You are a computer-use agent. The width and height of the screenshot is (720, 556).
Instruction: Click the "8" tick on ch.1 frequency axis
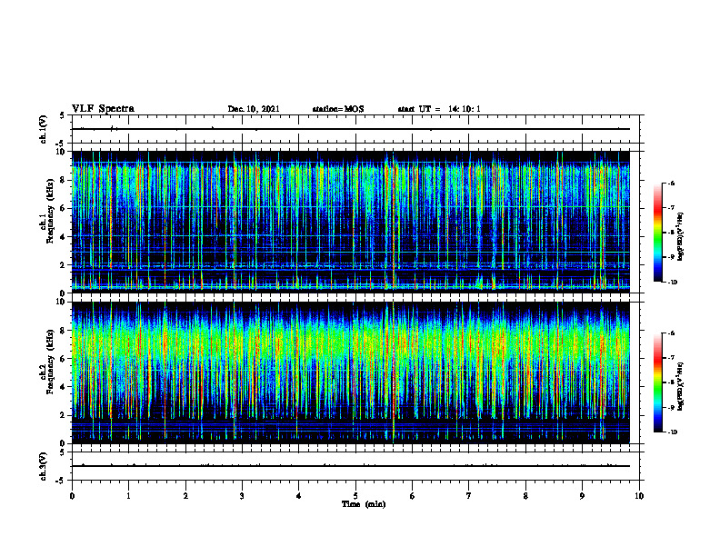64,180
